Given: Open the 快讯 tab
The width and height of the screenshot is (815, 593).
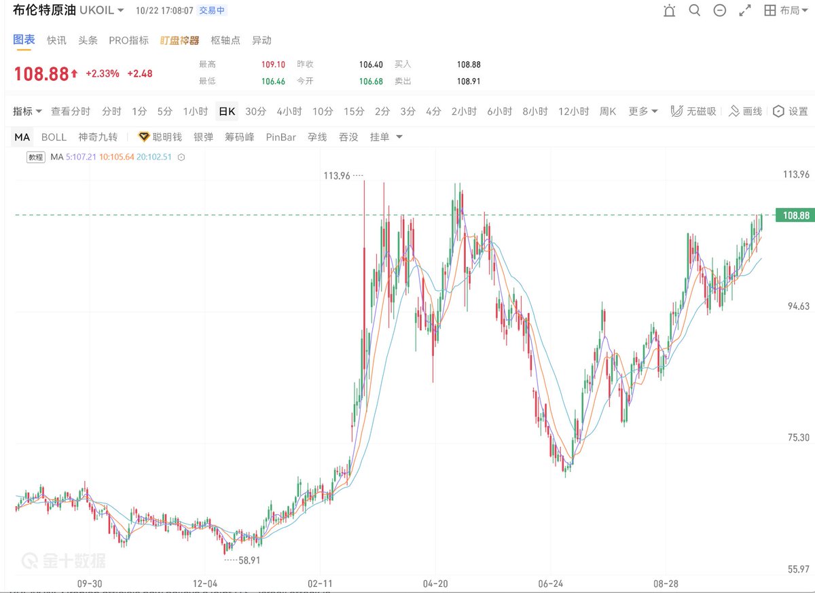Looking at the screenshot, I should (56, 40).
